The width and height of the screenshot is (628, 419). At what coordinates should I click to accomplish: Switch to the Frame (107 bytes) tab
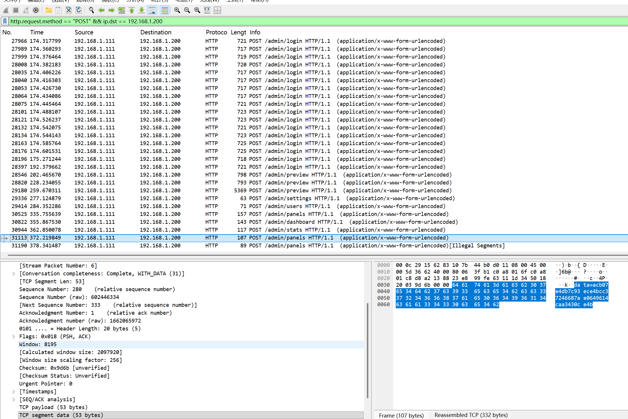[x=401, y=415]
